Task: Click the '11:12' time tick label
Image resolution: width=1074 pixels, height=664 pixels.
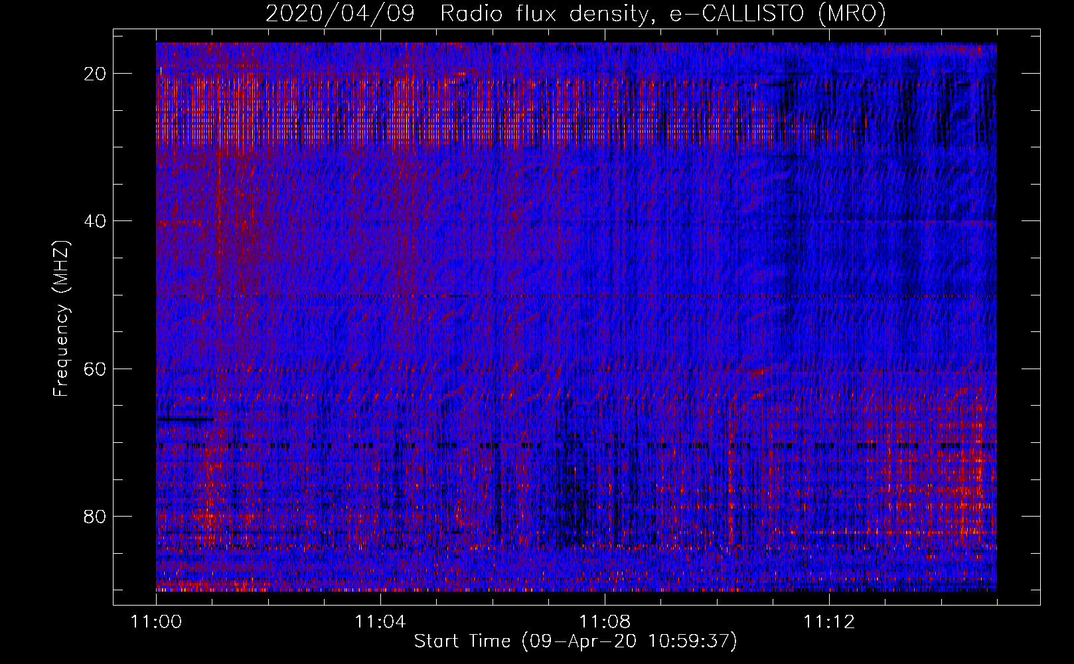Action: coord(829,622)
